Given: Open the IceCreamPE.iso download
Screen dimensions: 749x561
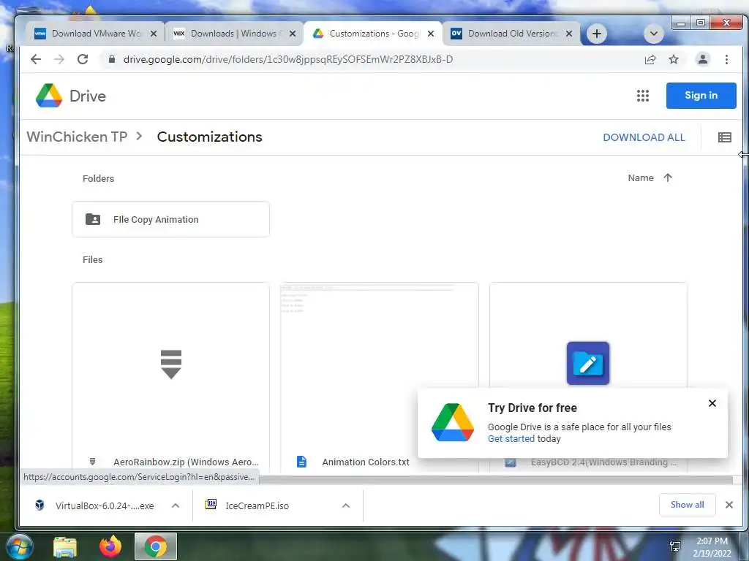Looking at the screenshot, I should (x=247, y=505).
